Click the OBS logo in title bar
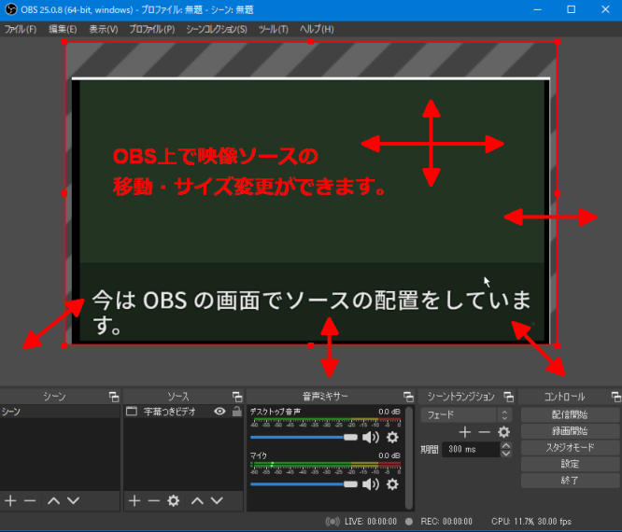 (11, 9)
